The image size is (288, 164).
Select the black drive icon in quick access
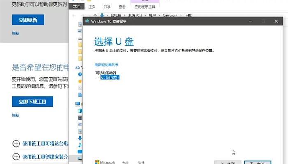(80, 39)
